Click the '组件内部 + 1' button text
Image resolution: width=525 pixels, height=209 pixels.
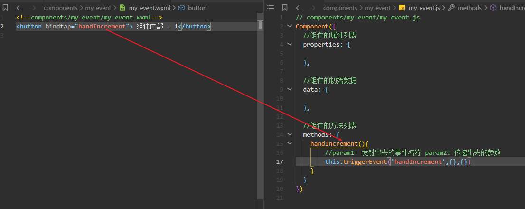[x=157, y=26]
